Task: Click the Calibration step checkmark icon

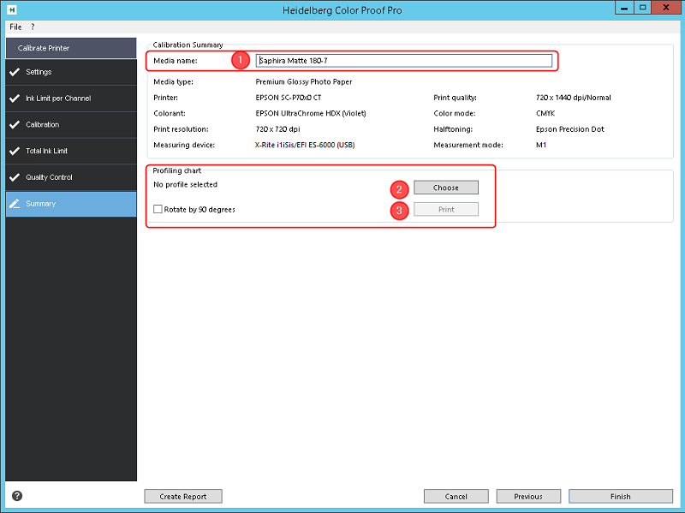Action: [15, 124]
